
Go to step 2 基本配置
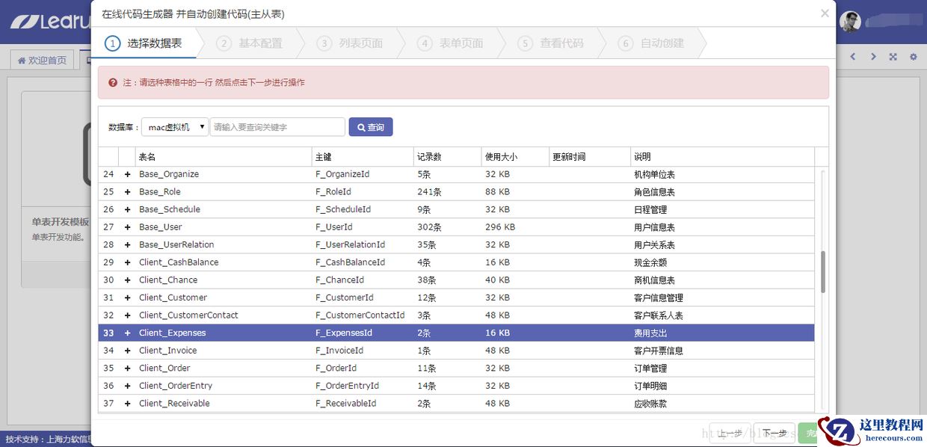(250, 43)
